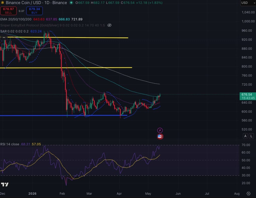Click the EMA value 637.85

(51, 19)
